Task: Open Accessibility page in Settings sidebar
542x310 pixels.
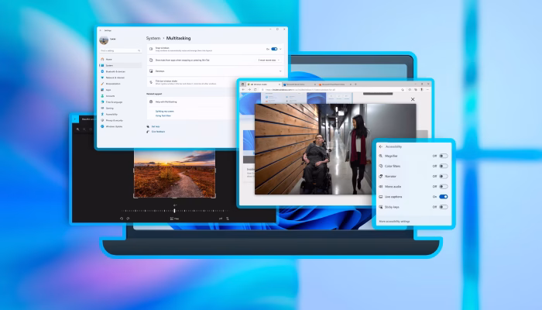Action: pyautogui.click(x=111, y=114)
